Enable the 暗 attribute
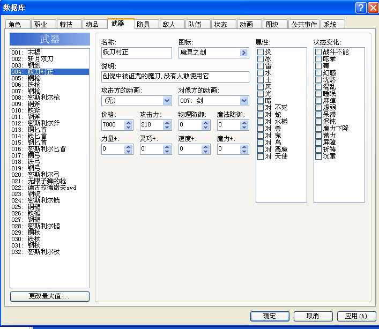 (x=261, y=101)
